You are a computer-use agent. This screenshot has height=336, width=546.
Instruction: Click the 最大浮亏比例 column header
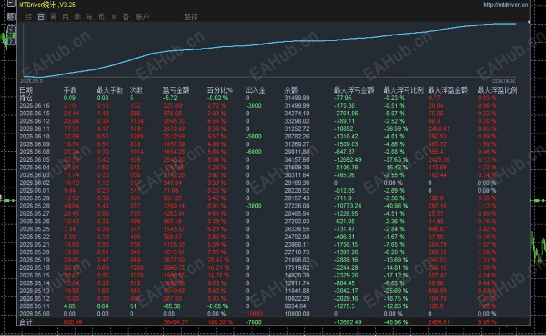click(x=404, y=90)
